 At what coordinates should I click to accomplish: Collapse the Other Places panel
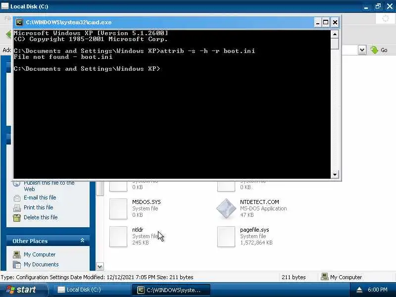pos(82,241)
